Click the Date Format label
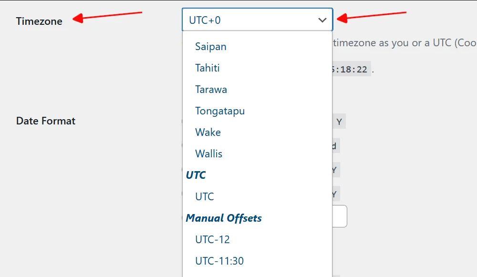The image size is (477, 277). point(46,121)
